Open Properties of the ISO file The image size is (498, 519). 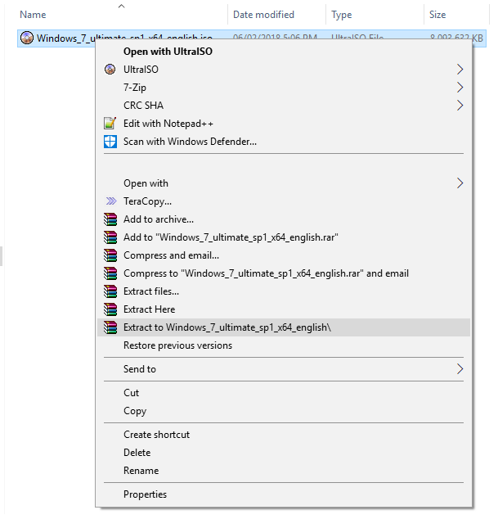tap(145, 494)
